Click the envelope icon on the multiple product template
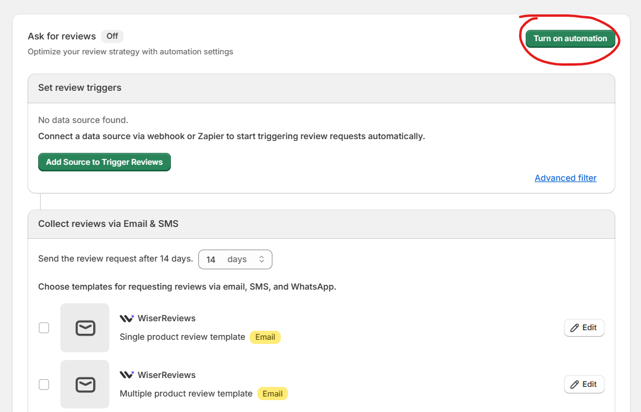 [x=84, y=384]
